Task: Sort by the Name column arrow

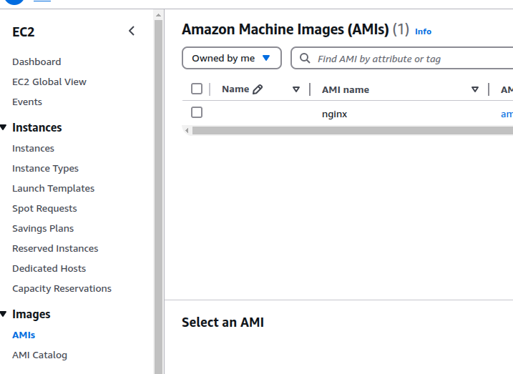Action: tap(296, 89)
